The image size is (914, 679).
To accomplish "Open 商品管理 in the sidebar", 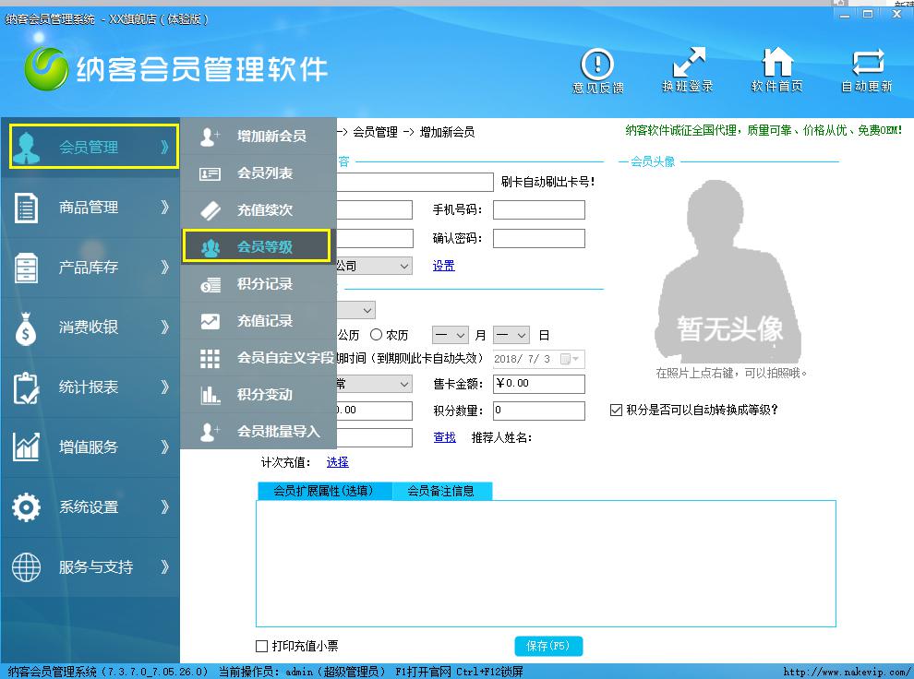I will pyautogui.click(x=90, y=208).
